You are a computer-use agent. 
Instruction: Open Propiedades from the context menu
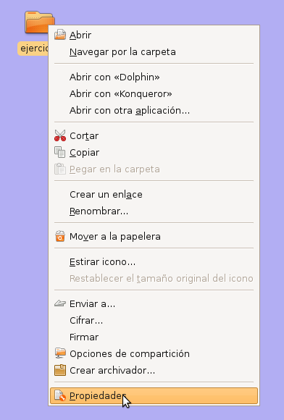click(154, 395)
